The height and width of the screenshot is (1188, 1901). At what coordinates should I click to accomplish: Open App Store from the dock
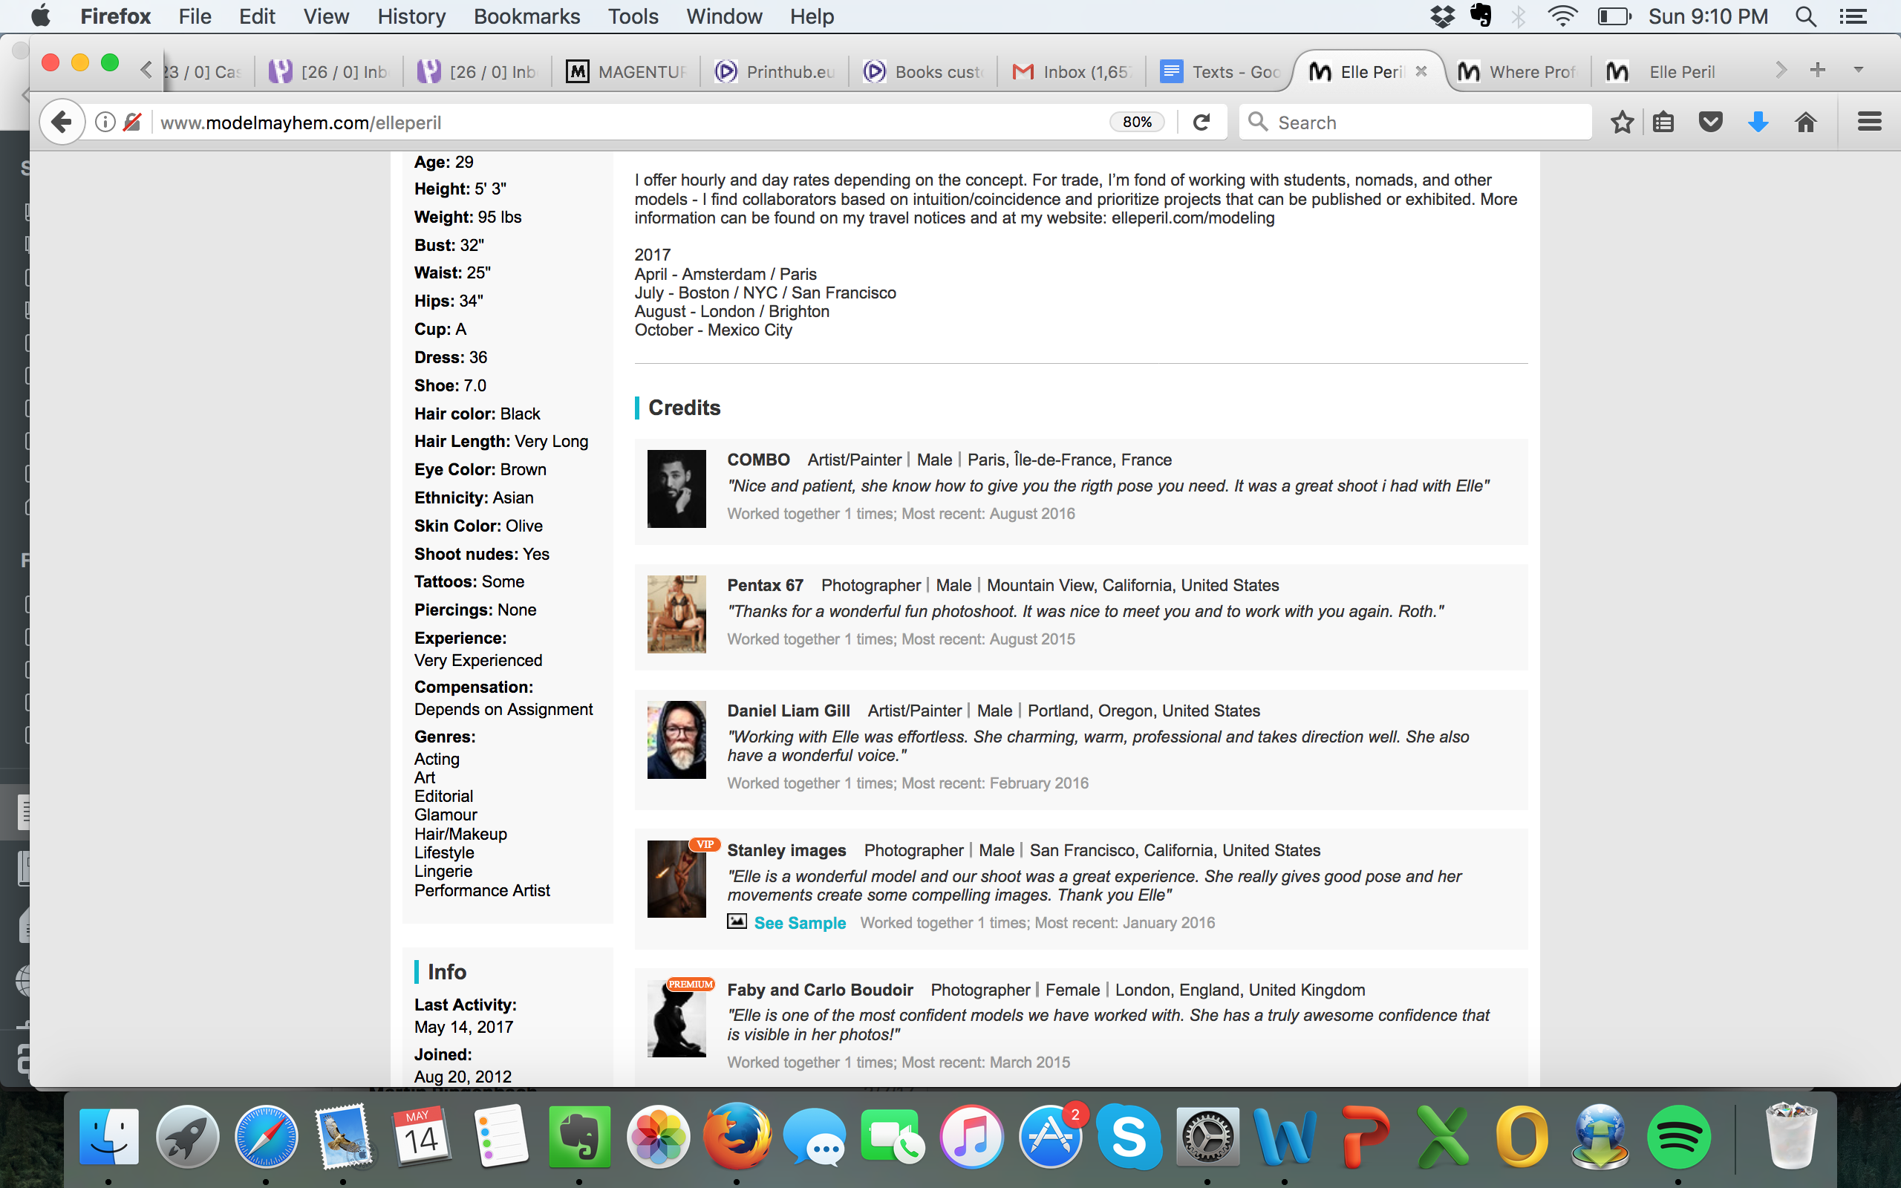[x=1050, y=1136]
